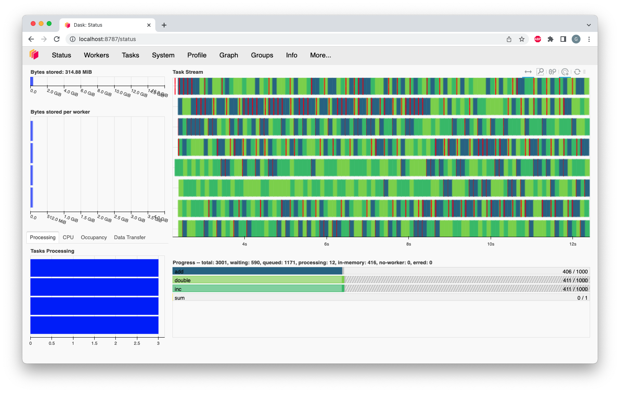Go to the Workers page
The width and height of the screenshot is (620, 393).
point(96,55)
